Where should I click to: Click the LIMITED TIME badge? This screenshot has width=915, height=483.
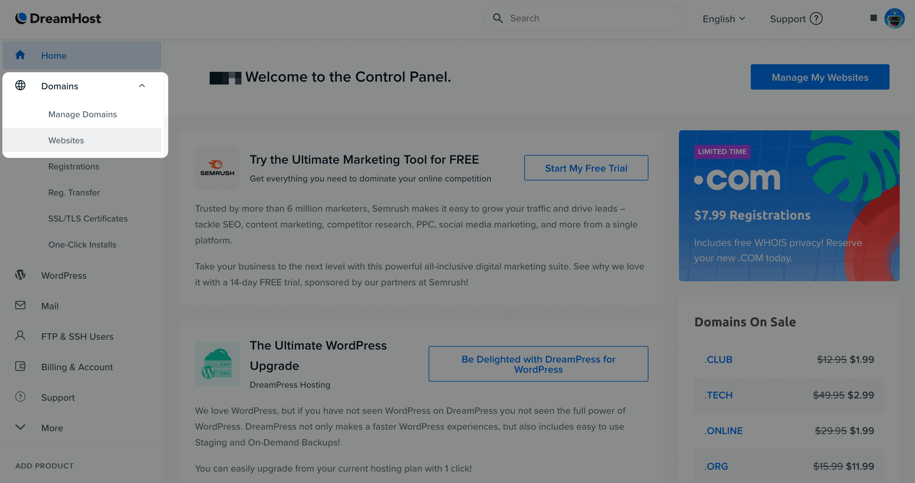(x=722, y=152)
